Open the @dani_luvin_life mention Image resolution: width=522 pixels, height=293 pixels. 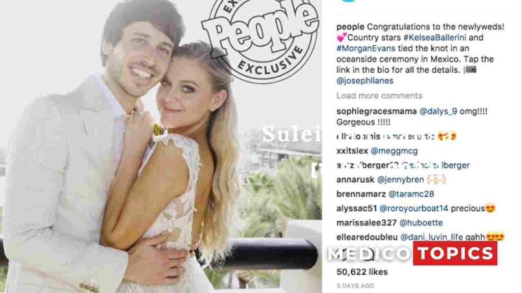click(431, 237)
